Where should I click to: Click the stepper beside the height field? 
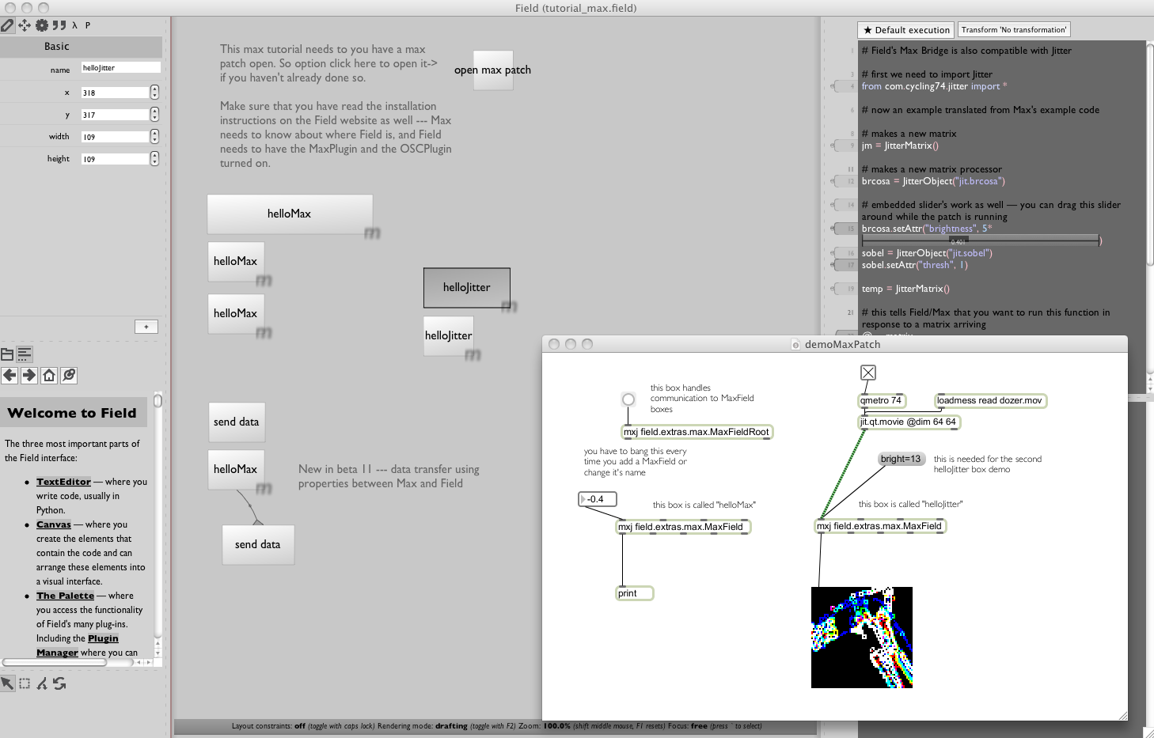tap(154, 159)
